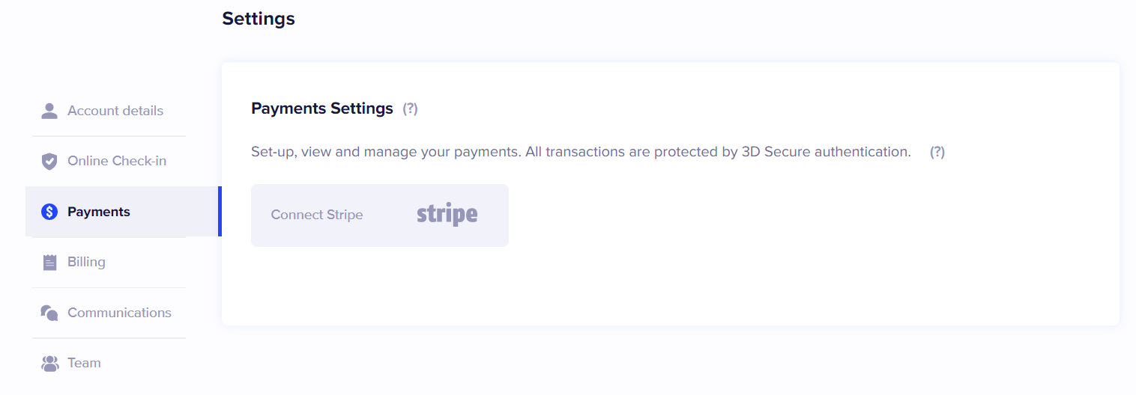This screenshot has width=1136, height=395.
Task: Open help next to Payments Settings heading
Action: (x=410, y=108)
